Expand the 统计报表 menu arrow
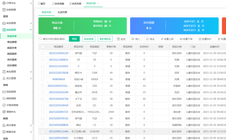The height and width of the screenshot is (140, 226). coord(31,125)
